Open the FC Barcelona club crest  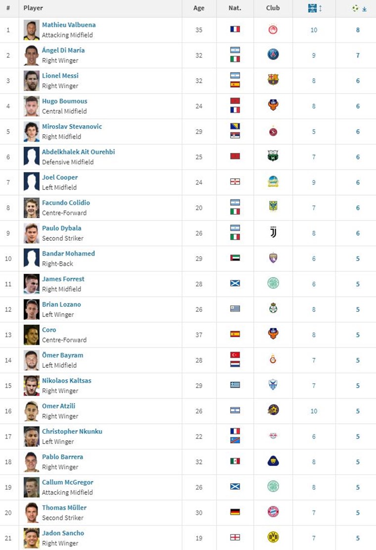tap(273, 80)
